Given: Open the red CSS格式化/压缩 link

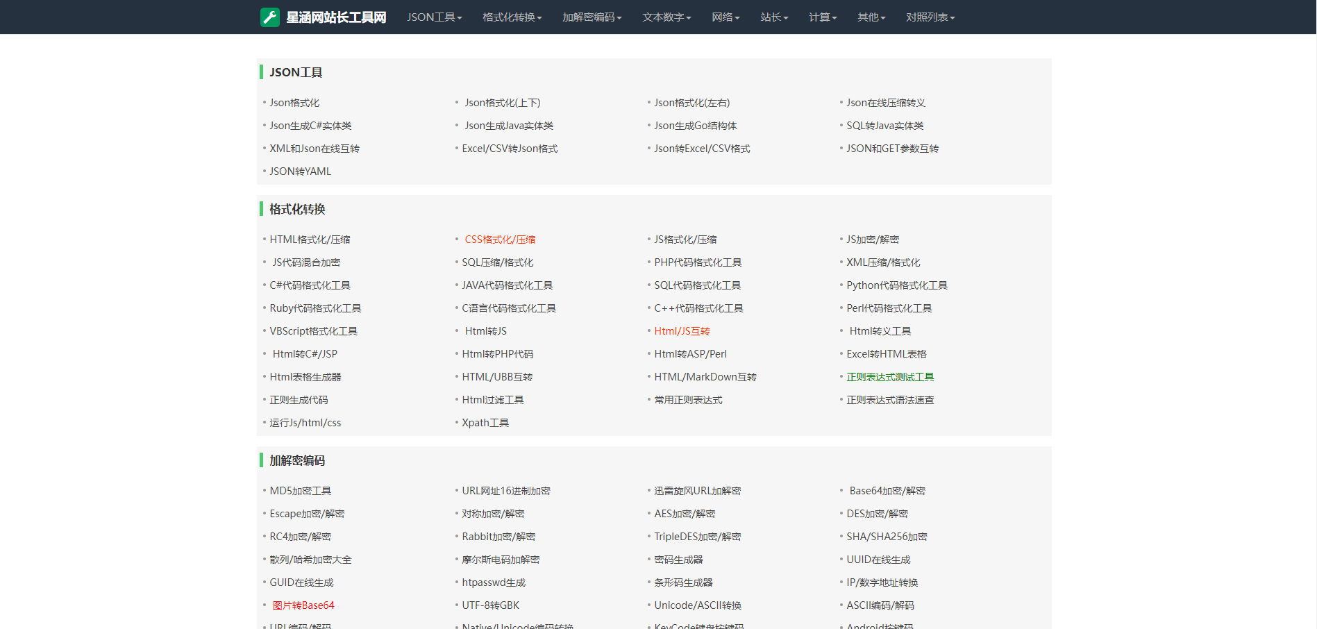Looking at the screenshot, I should pyautogui.click(x=500, y=240).
